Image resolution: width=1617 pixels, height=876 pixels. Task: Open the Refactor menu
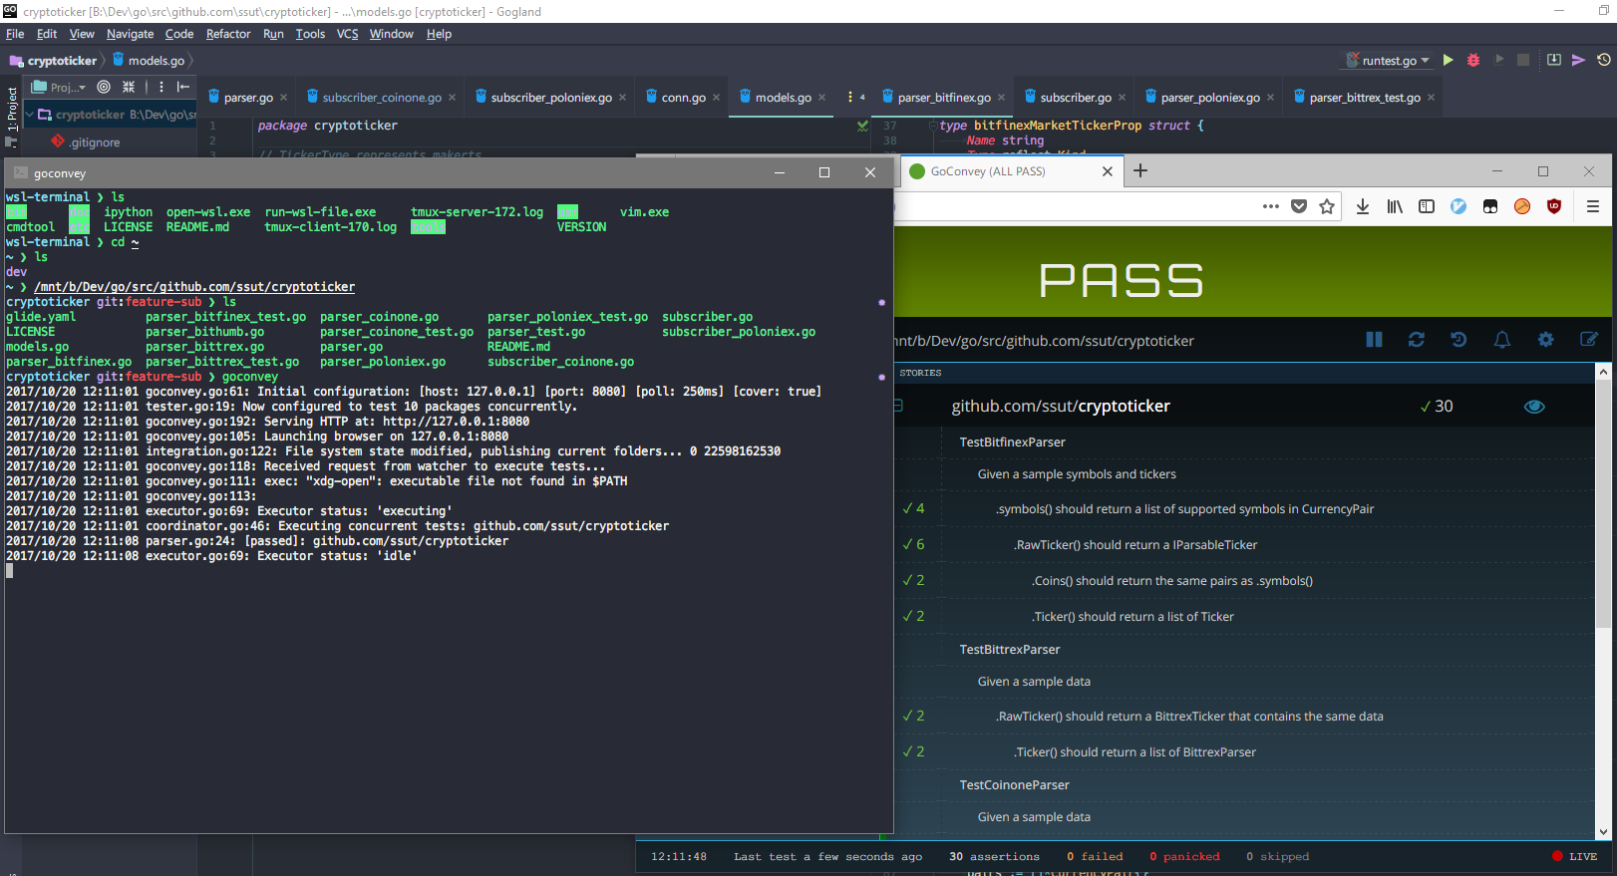(x=228, y=34)
